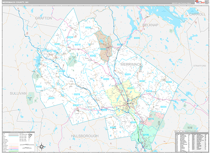Screen dimensions: 211x153
Task: Select ZIP code label 03261
Action: pyautogui.click(x=184, y=100)
